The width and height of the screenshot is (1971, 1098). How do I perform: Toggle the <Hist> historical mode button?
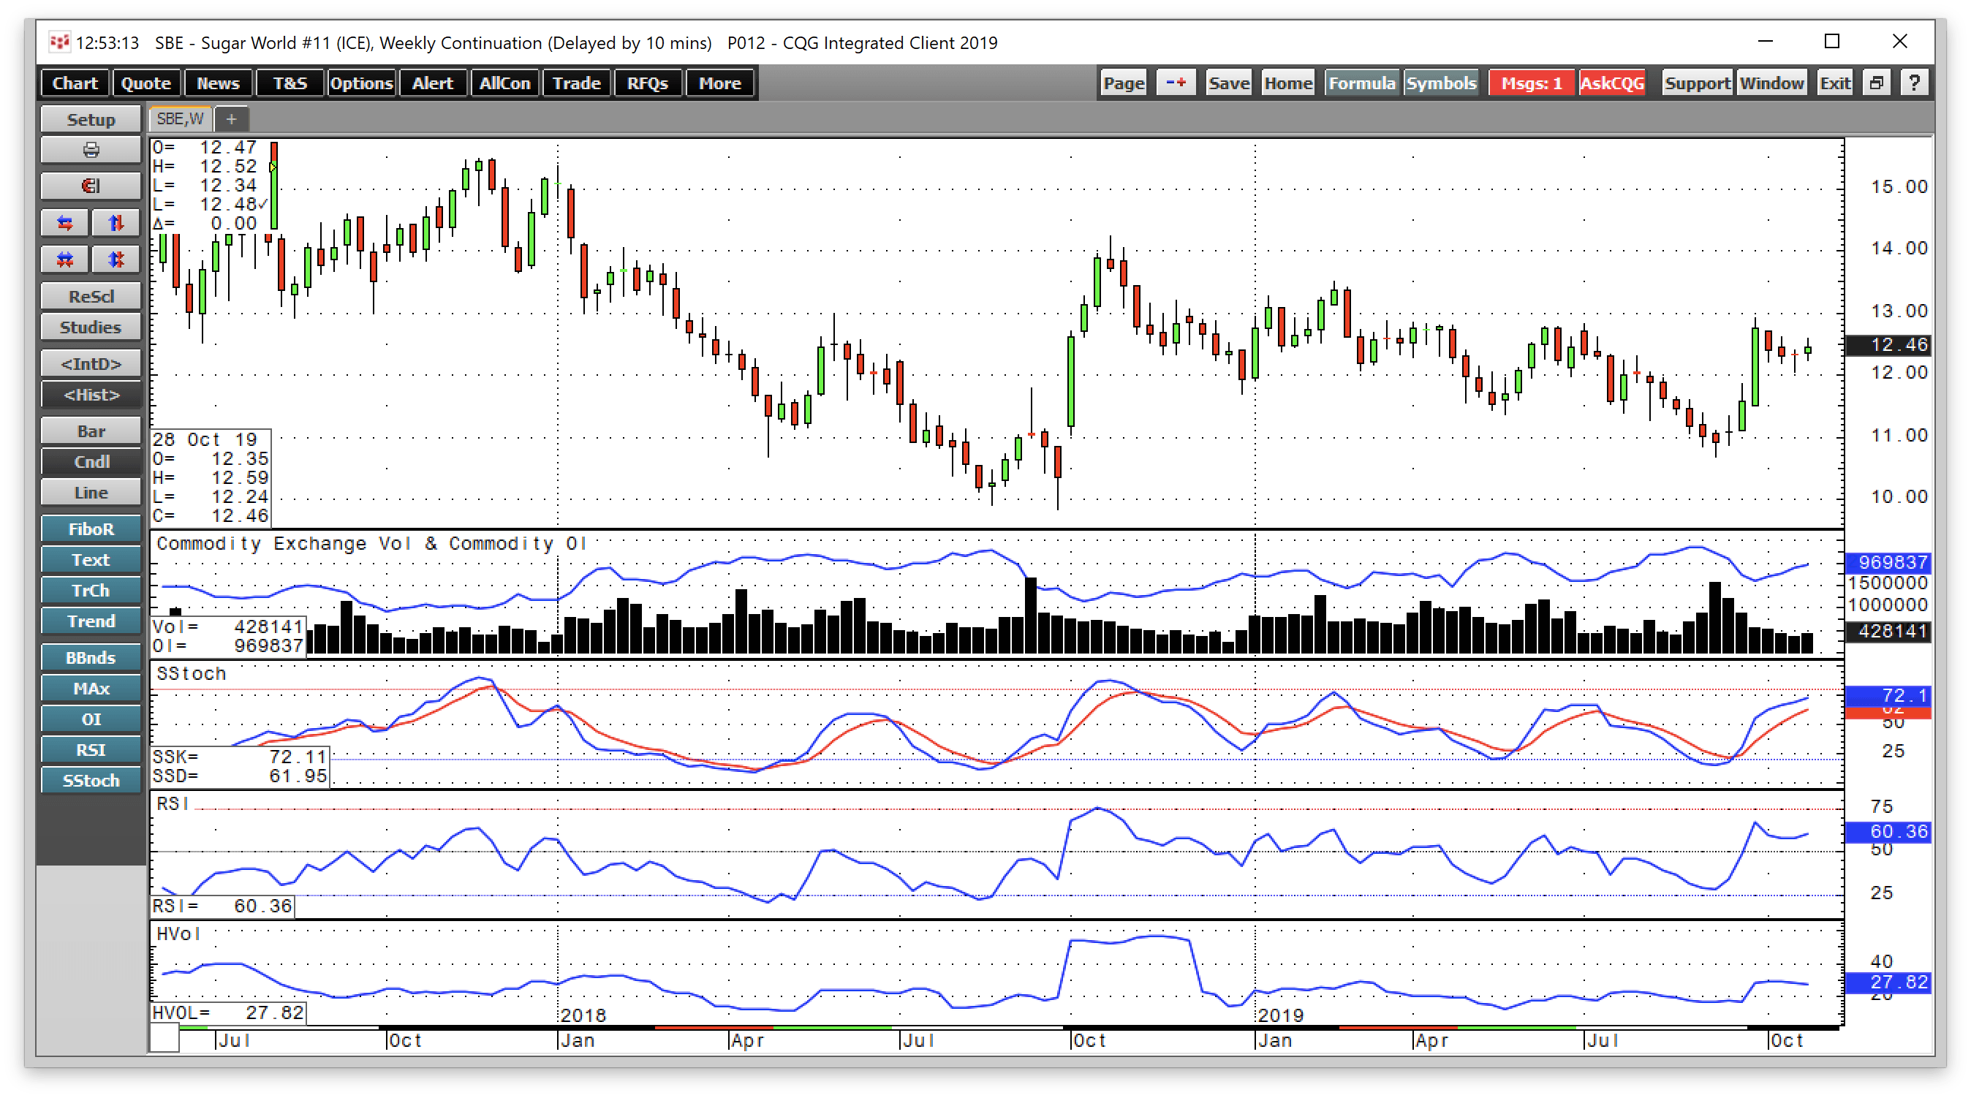(x=91, y=395)
